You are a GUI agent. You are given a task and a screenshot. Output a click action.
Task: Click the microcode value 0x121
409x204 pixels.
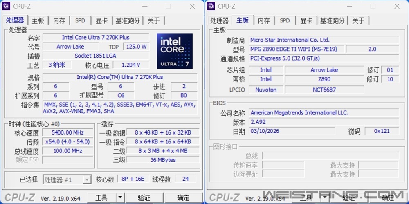pyautogui.click(x=382, y=131)
